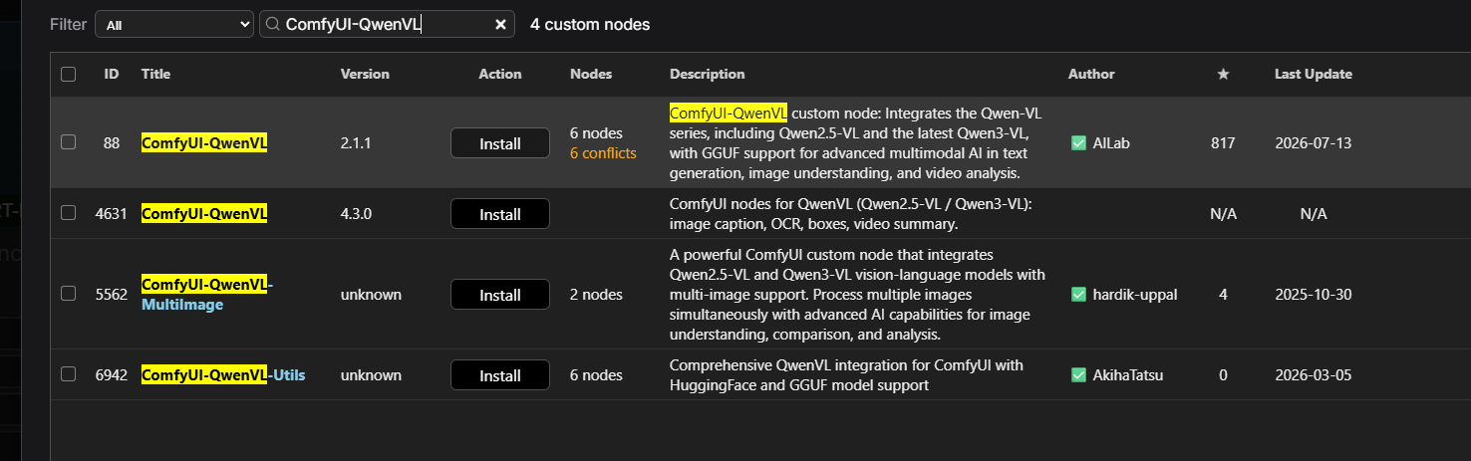Click the 6 nodes text in row 88
The width and height of the screenshot is (1471, 461).
point(596,133)
